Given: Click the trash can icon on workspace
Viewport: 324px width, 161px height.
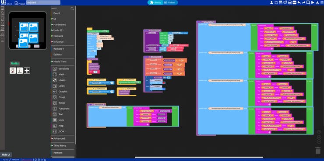Looking at the screenshot, I should coord(318,150).
